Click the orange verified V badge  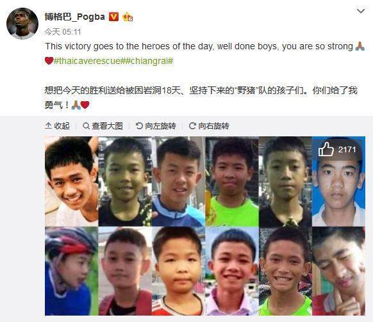(113, 17)
